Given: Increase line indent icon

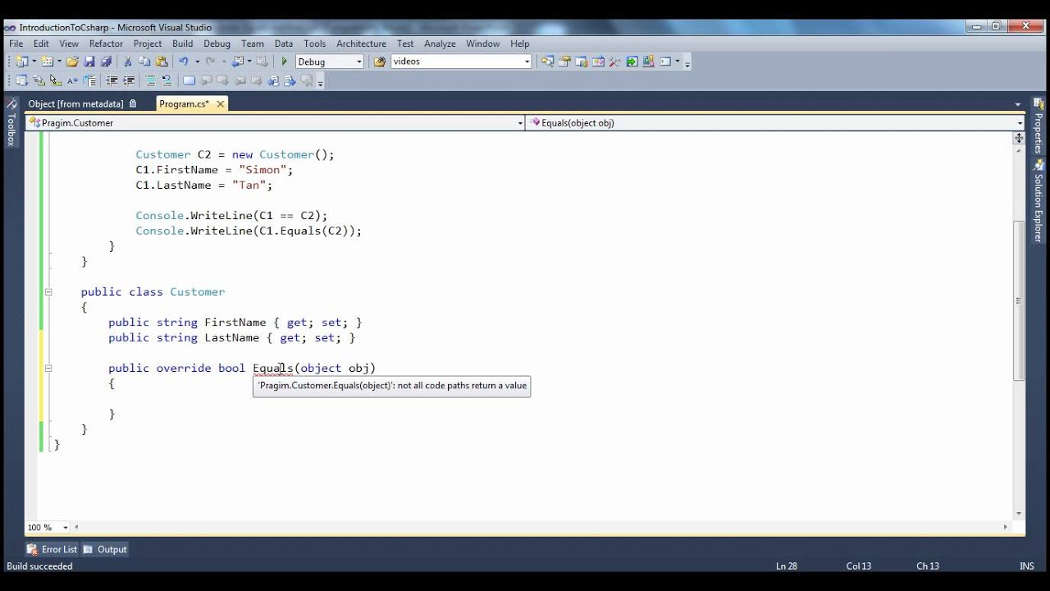Looking at the screenshot, I should (x=129, y=80).
